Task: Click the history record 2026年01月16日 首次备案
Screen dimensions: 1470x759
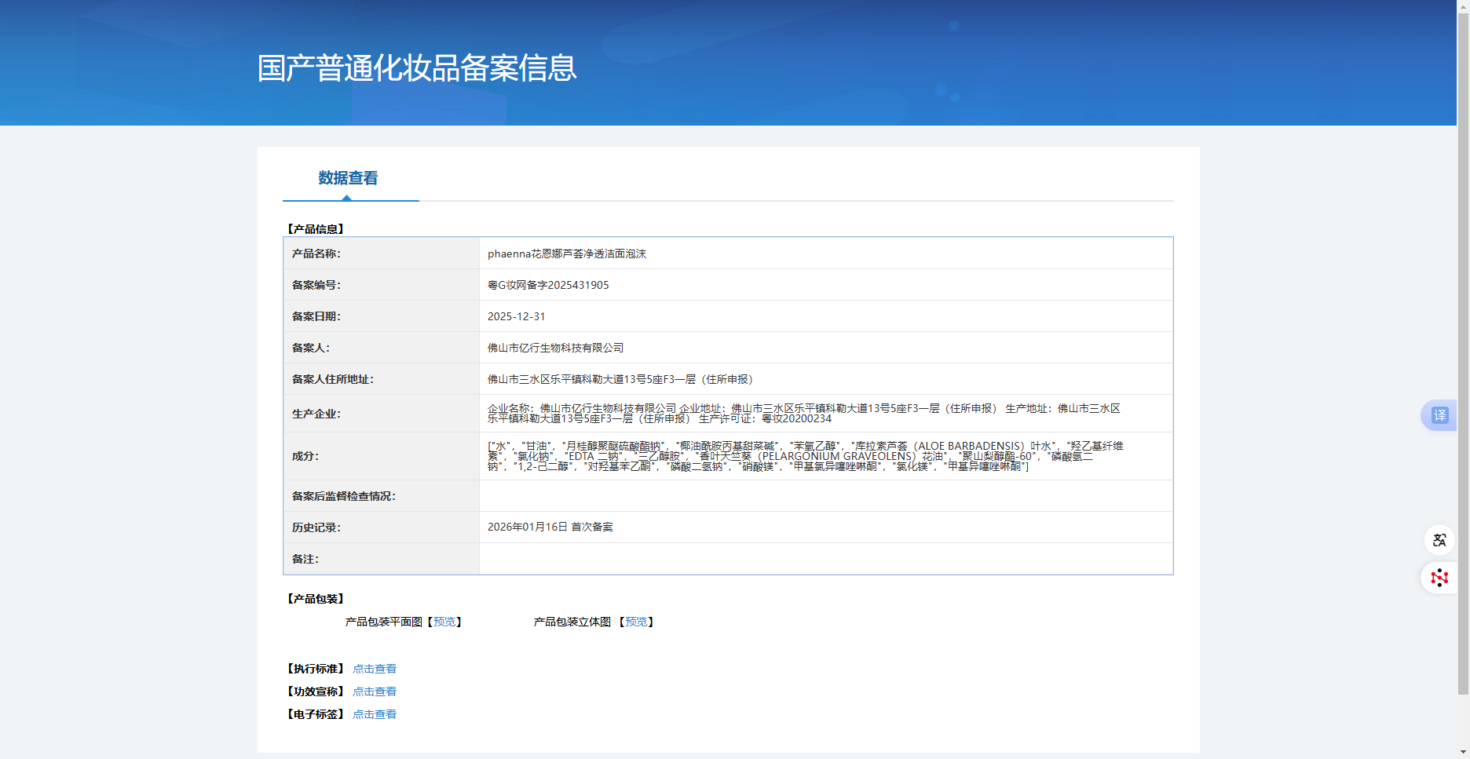Action: [550, 527]
